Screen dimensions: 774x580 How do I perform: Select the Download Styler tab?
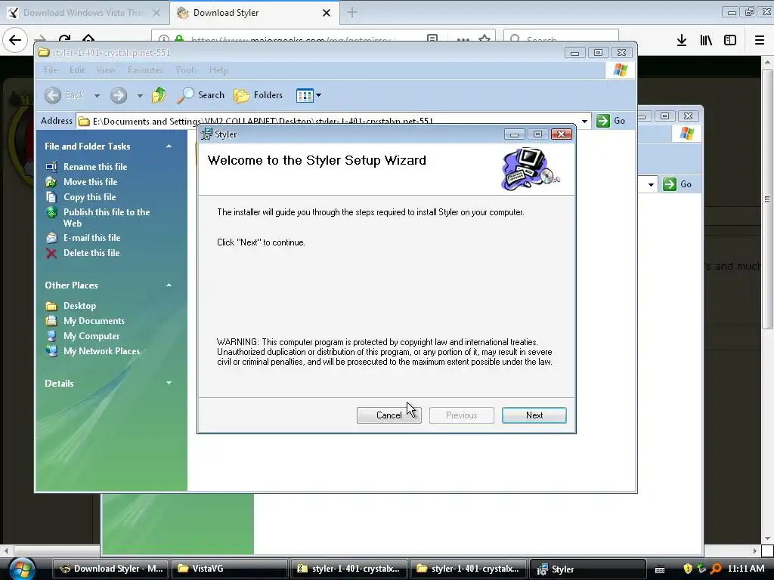(255, 13)
